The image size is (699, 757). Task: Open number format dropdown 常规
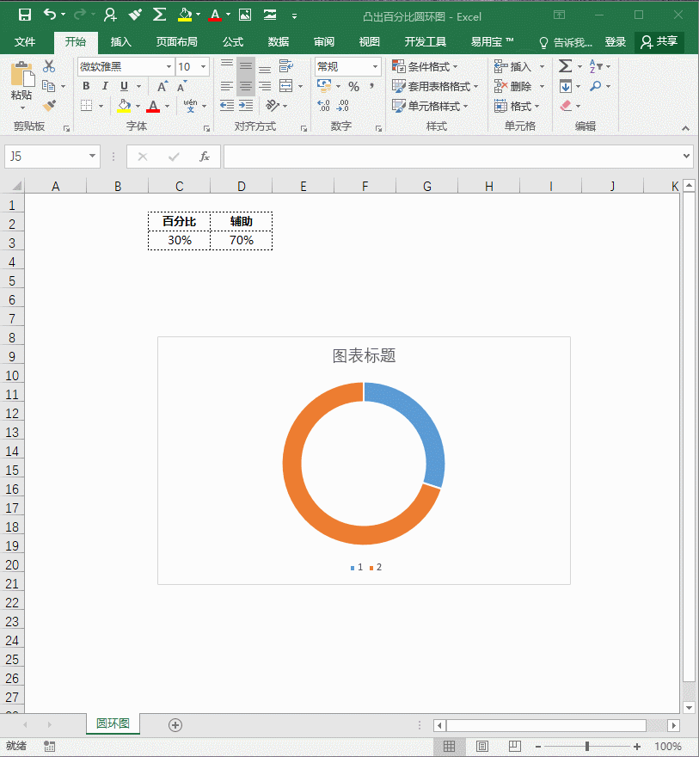pyautogui.click(x=375, y=66)
